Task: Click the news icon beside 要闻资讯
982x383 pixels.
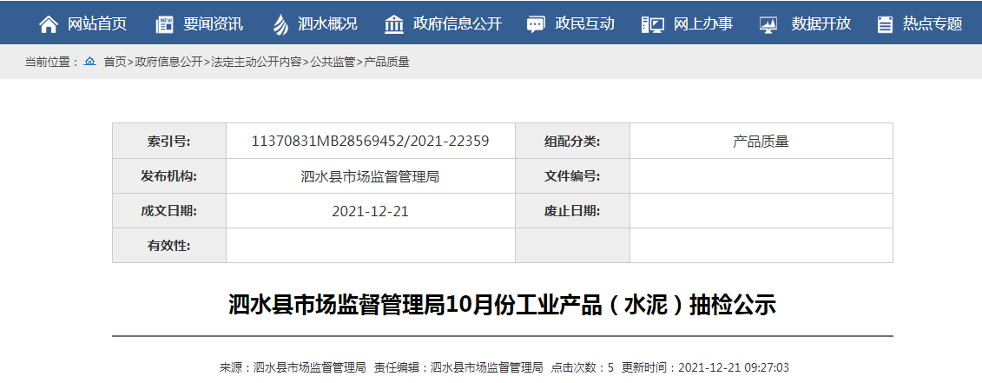Action: [165, 24]
